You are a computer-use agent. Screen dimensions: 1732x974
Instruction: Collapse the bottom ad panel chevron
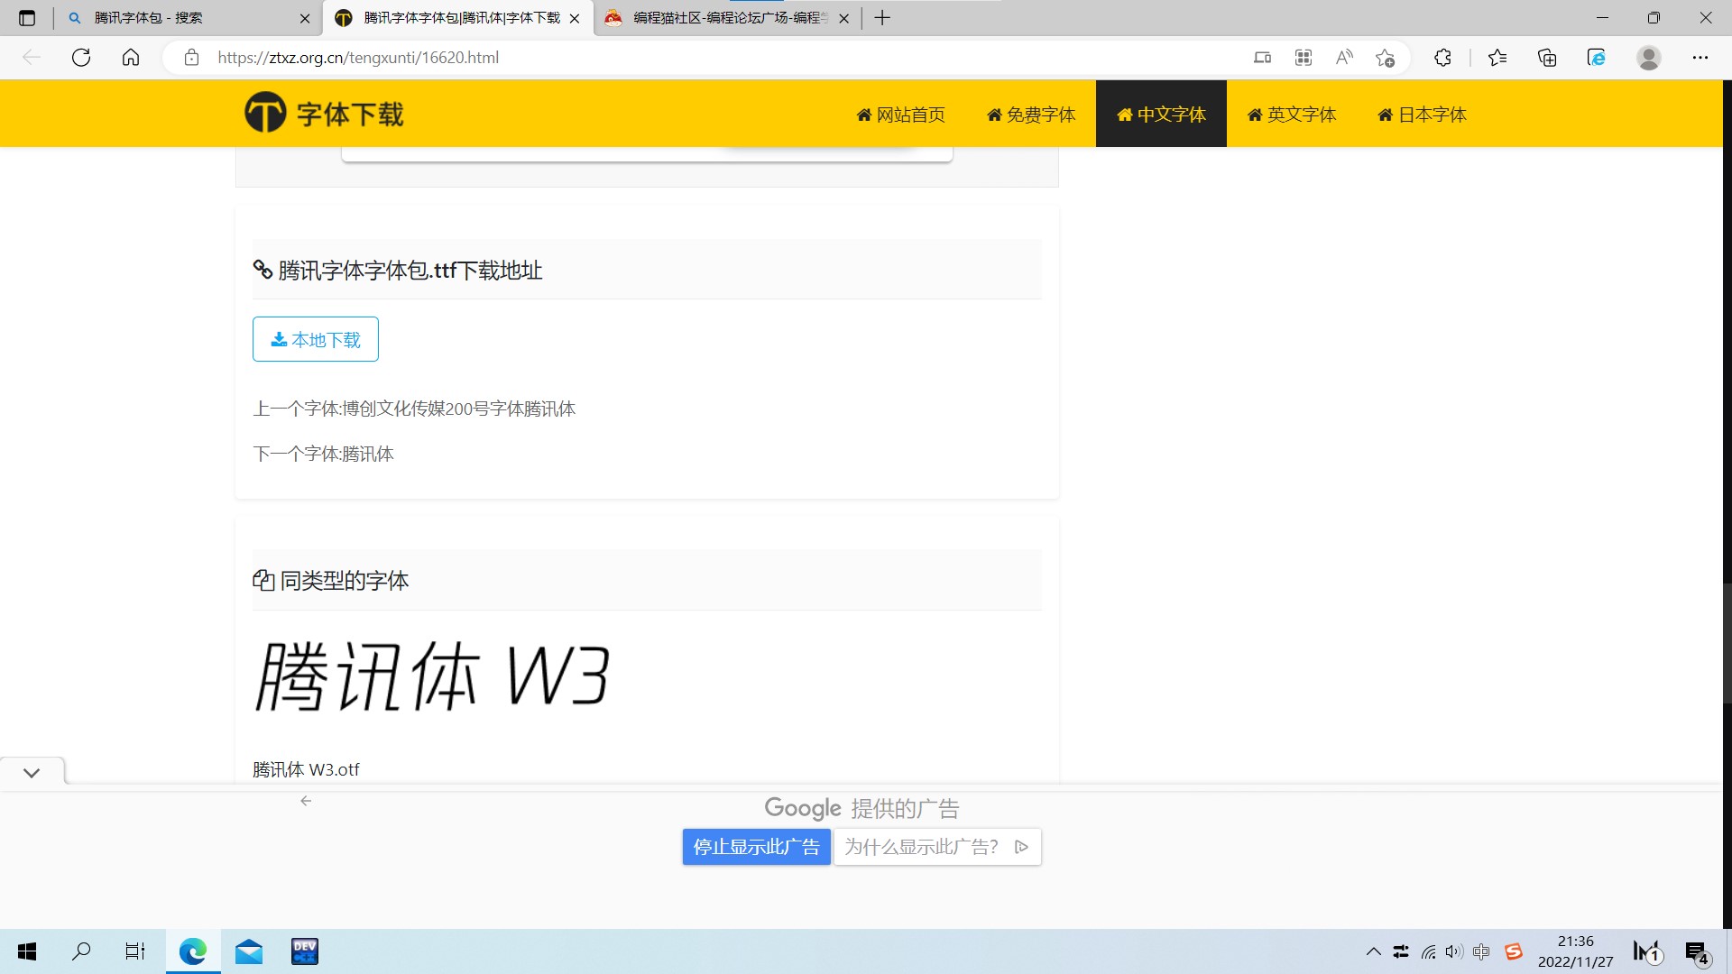coord(32,773)
